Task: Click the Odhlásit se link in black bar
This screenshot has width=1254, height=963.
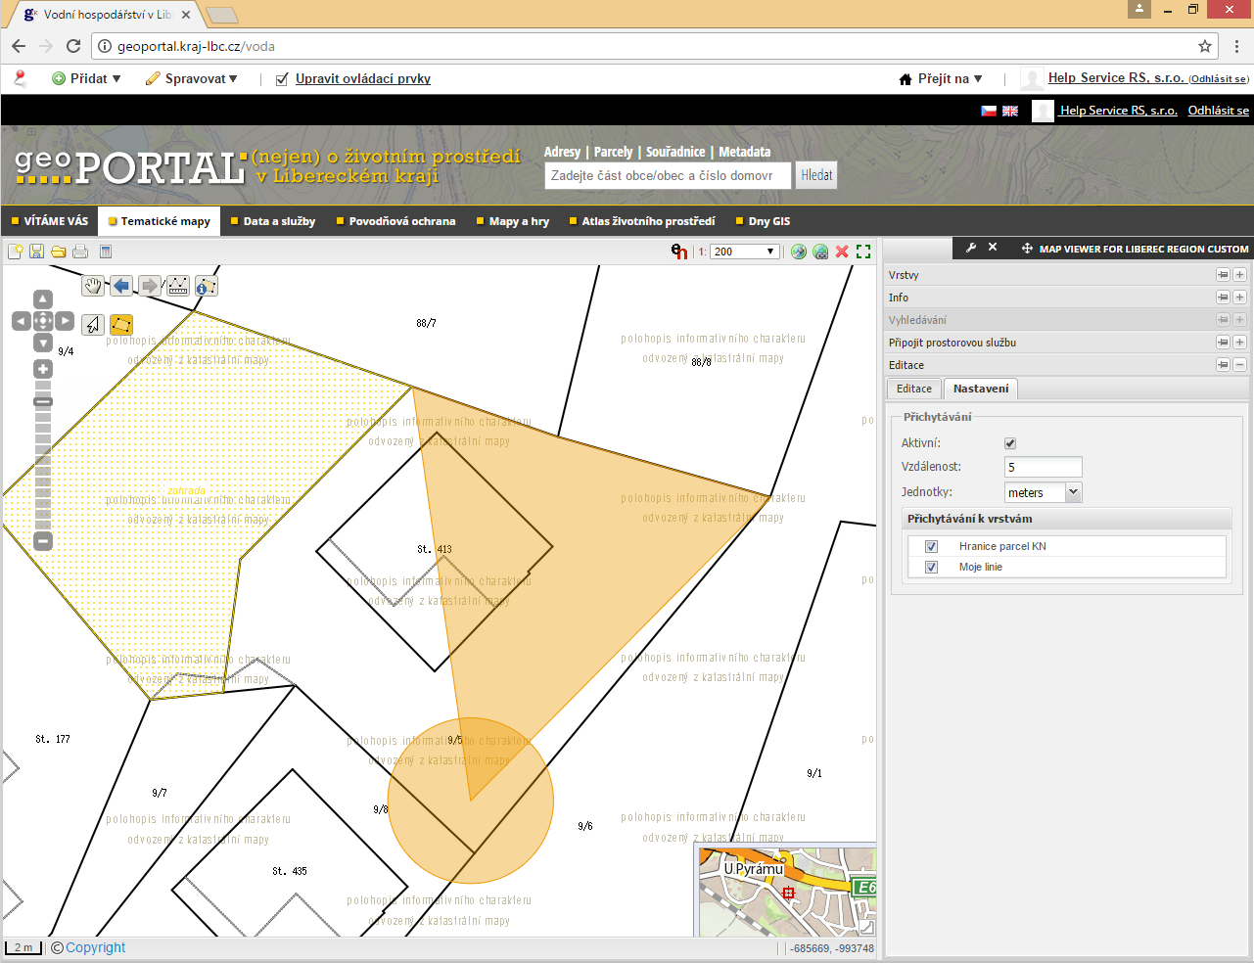Action: (1218, 111)
